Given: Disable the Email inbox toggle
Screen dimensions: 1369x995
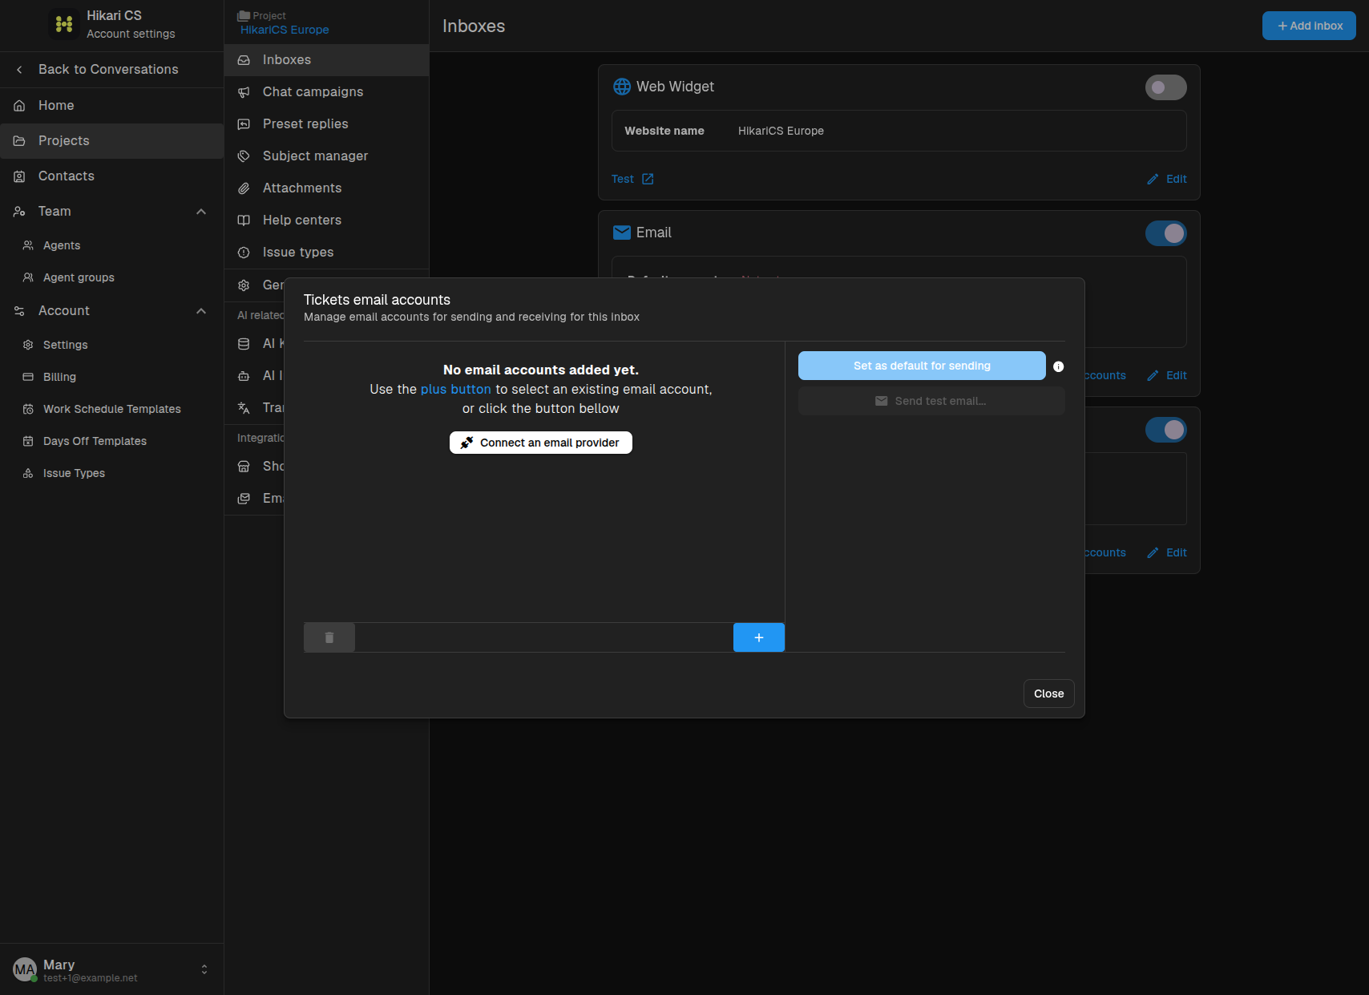Looking at the screenshot, I should pos(1166,233).
